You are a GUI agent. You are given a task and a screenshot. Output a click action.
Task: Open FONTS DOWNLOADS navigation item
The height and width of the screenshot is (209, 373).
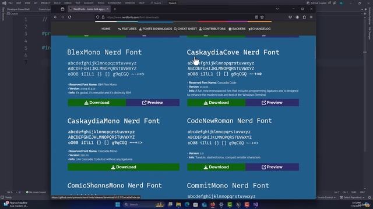coord(156,28)
